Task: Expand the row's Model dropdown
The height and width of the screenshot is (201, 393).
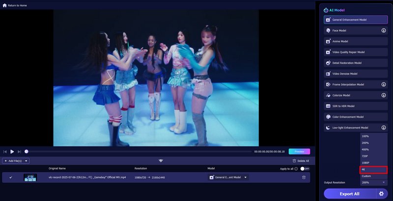Action: point(246,177)
